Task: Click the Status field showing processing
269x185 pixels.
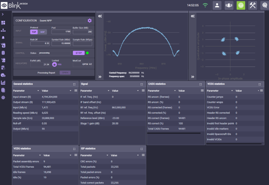Action: (55, 53)
